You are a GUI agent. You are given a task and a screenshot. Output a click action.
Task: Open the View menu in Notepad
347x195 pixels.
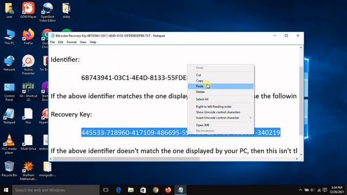83,42
